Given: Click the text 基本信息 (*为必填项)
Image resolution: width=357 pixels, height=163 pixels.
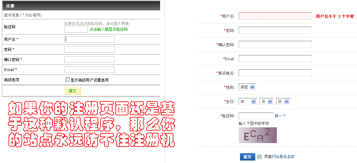Looking at the screenshot, I should (23, 15).
